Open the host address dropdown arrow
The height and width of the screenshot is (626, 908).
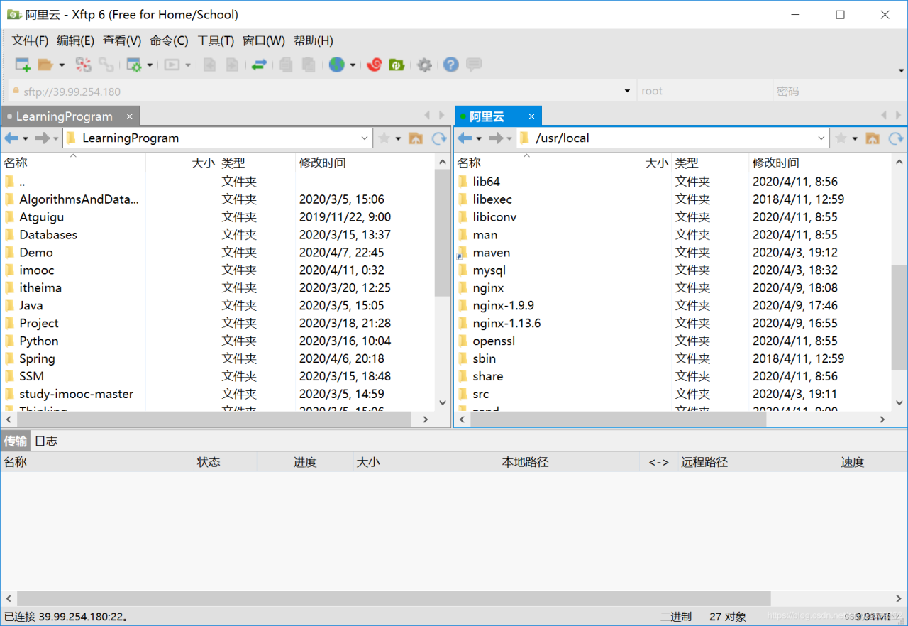tap(627, 92)
